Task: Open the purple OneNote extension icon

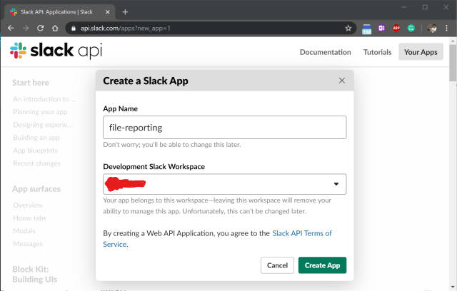Action: tap(381, 29)
